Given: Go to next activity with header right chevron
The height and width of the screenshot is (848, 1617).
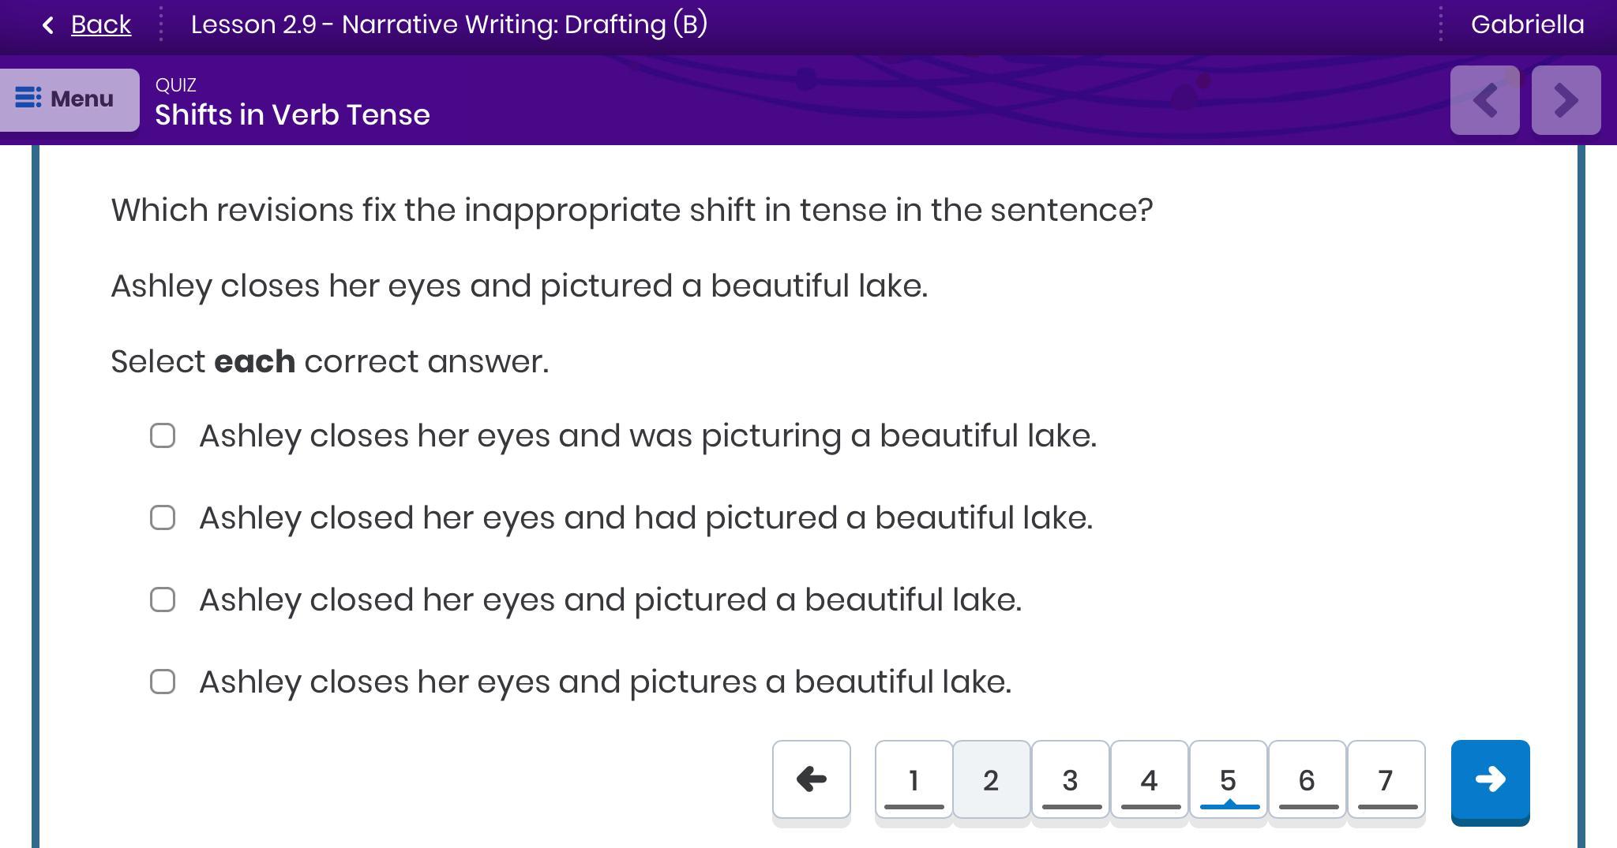Looking at the screenshot, I should [x=1566, y=100].
